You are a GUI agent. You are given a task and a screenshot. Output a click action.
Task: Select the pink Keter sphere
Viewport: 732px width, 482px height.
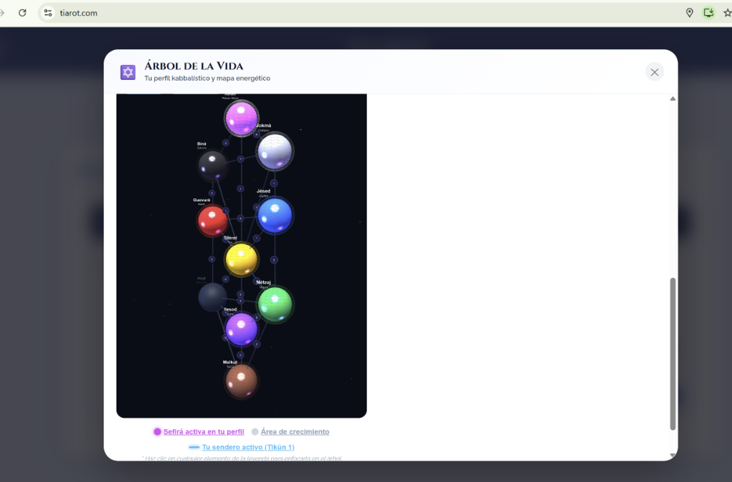click(241, 119)
